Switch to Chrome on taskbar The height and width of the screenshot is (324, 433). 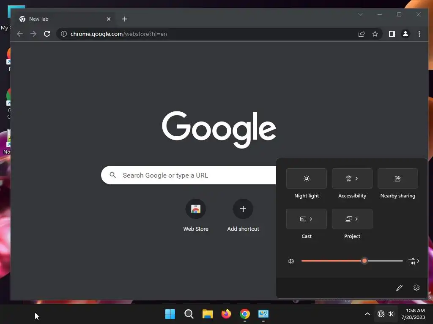point(245,314)
